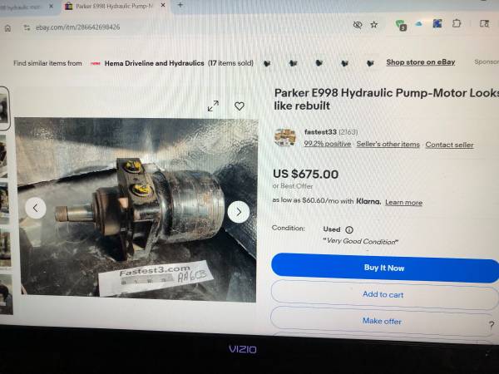
Task: Show next product photo with right arrow
Action: tap(239, 212)
